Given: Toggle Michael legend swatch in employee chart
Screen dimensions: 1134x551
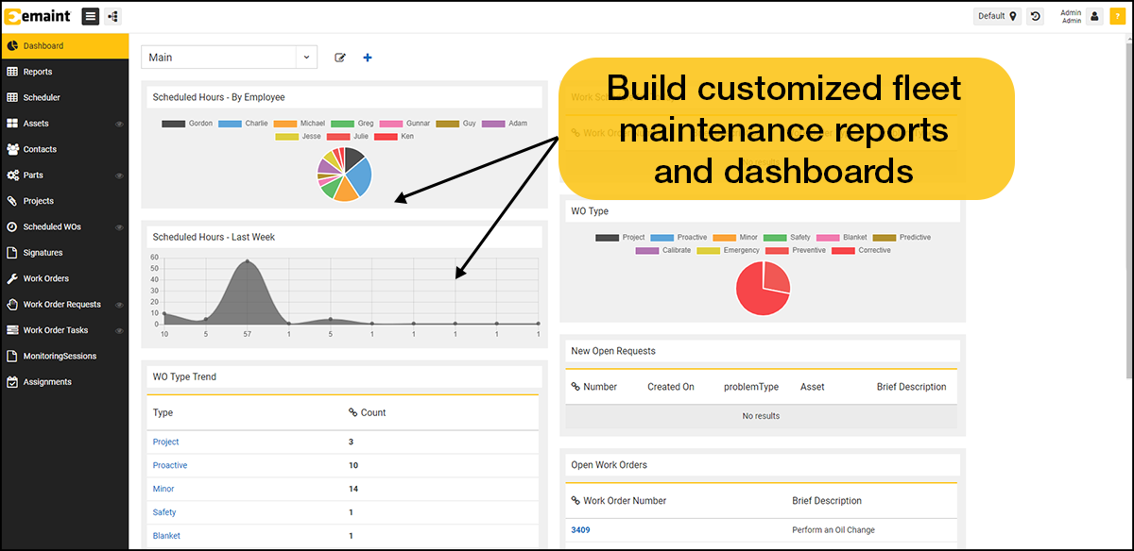Looking at the screenshot, I should click(285, 124).
